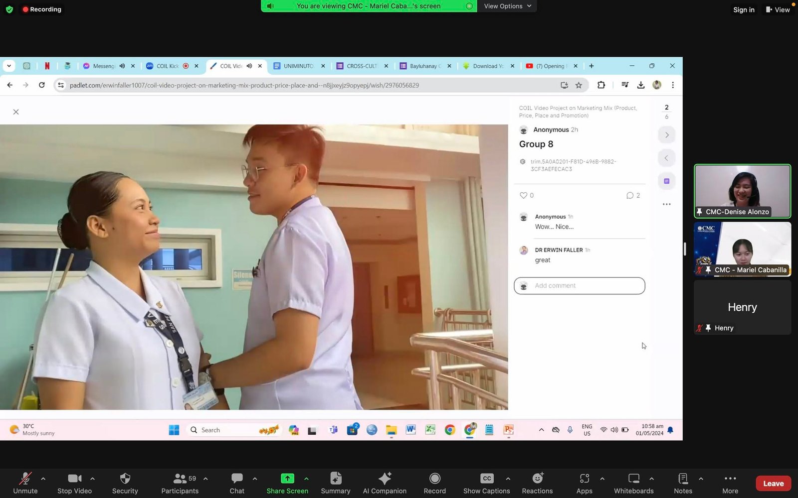Click the Record button
The width and height of the screenshot is (798, 498).
click(435, 483)
